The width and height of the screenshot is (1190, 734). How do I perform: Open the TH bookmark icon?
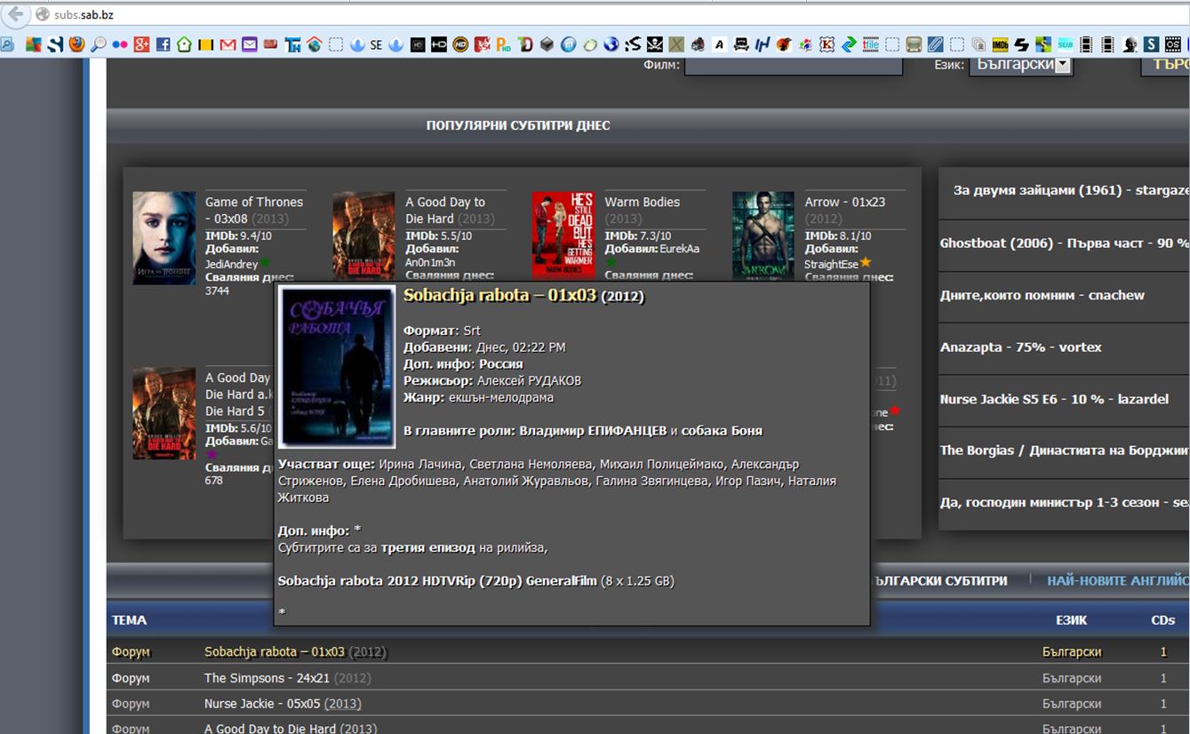click(292, 44)
